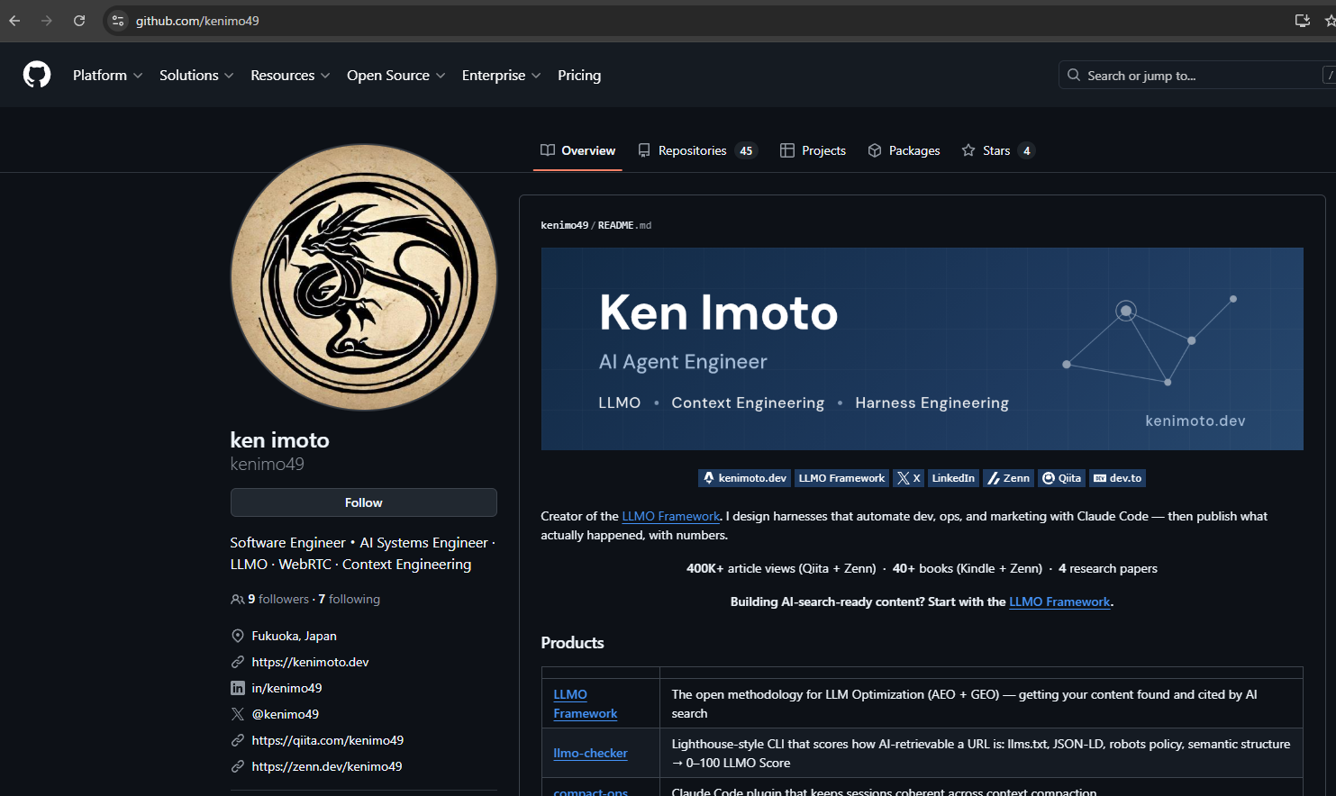Screen dimensions: 1336x796
Task: Open the Qiita badge
Action: click(1061, 478)
